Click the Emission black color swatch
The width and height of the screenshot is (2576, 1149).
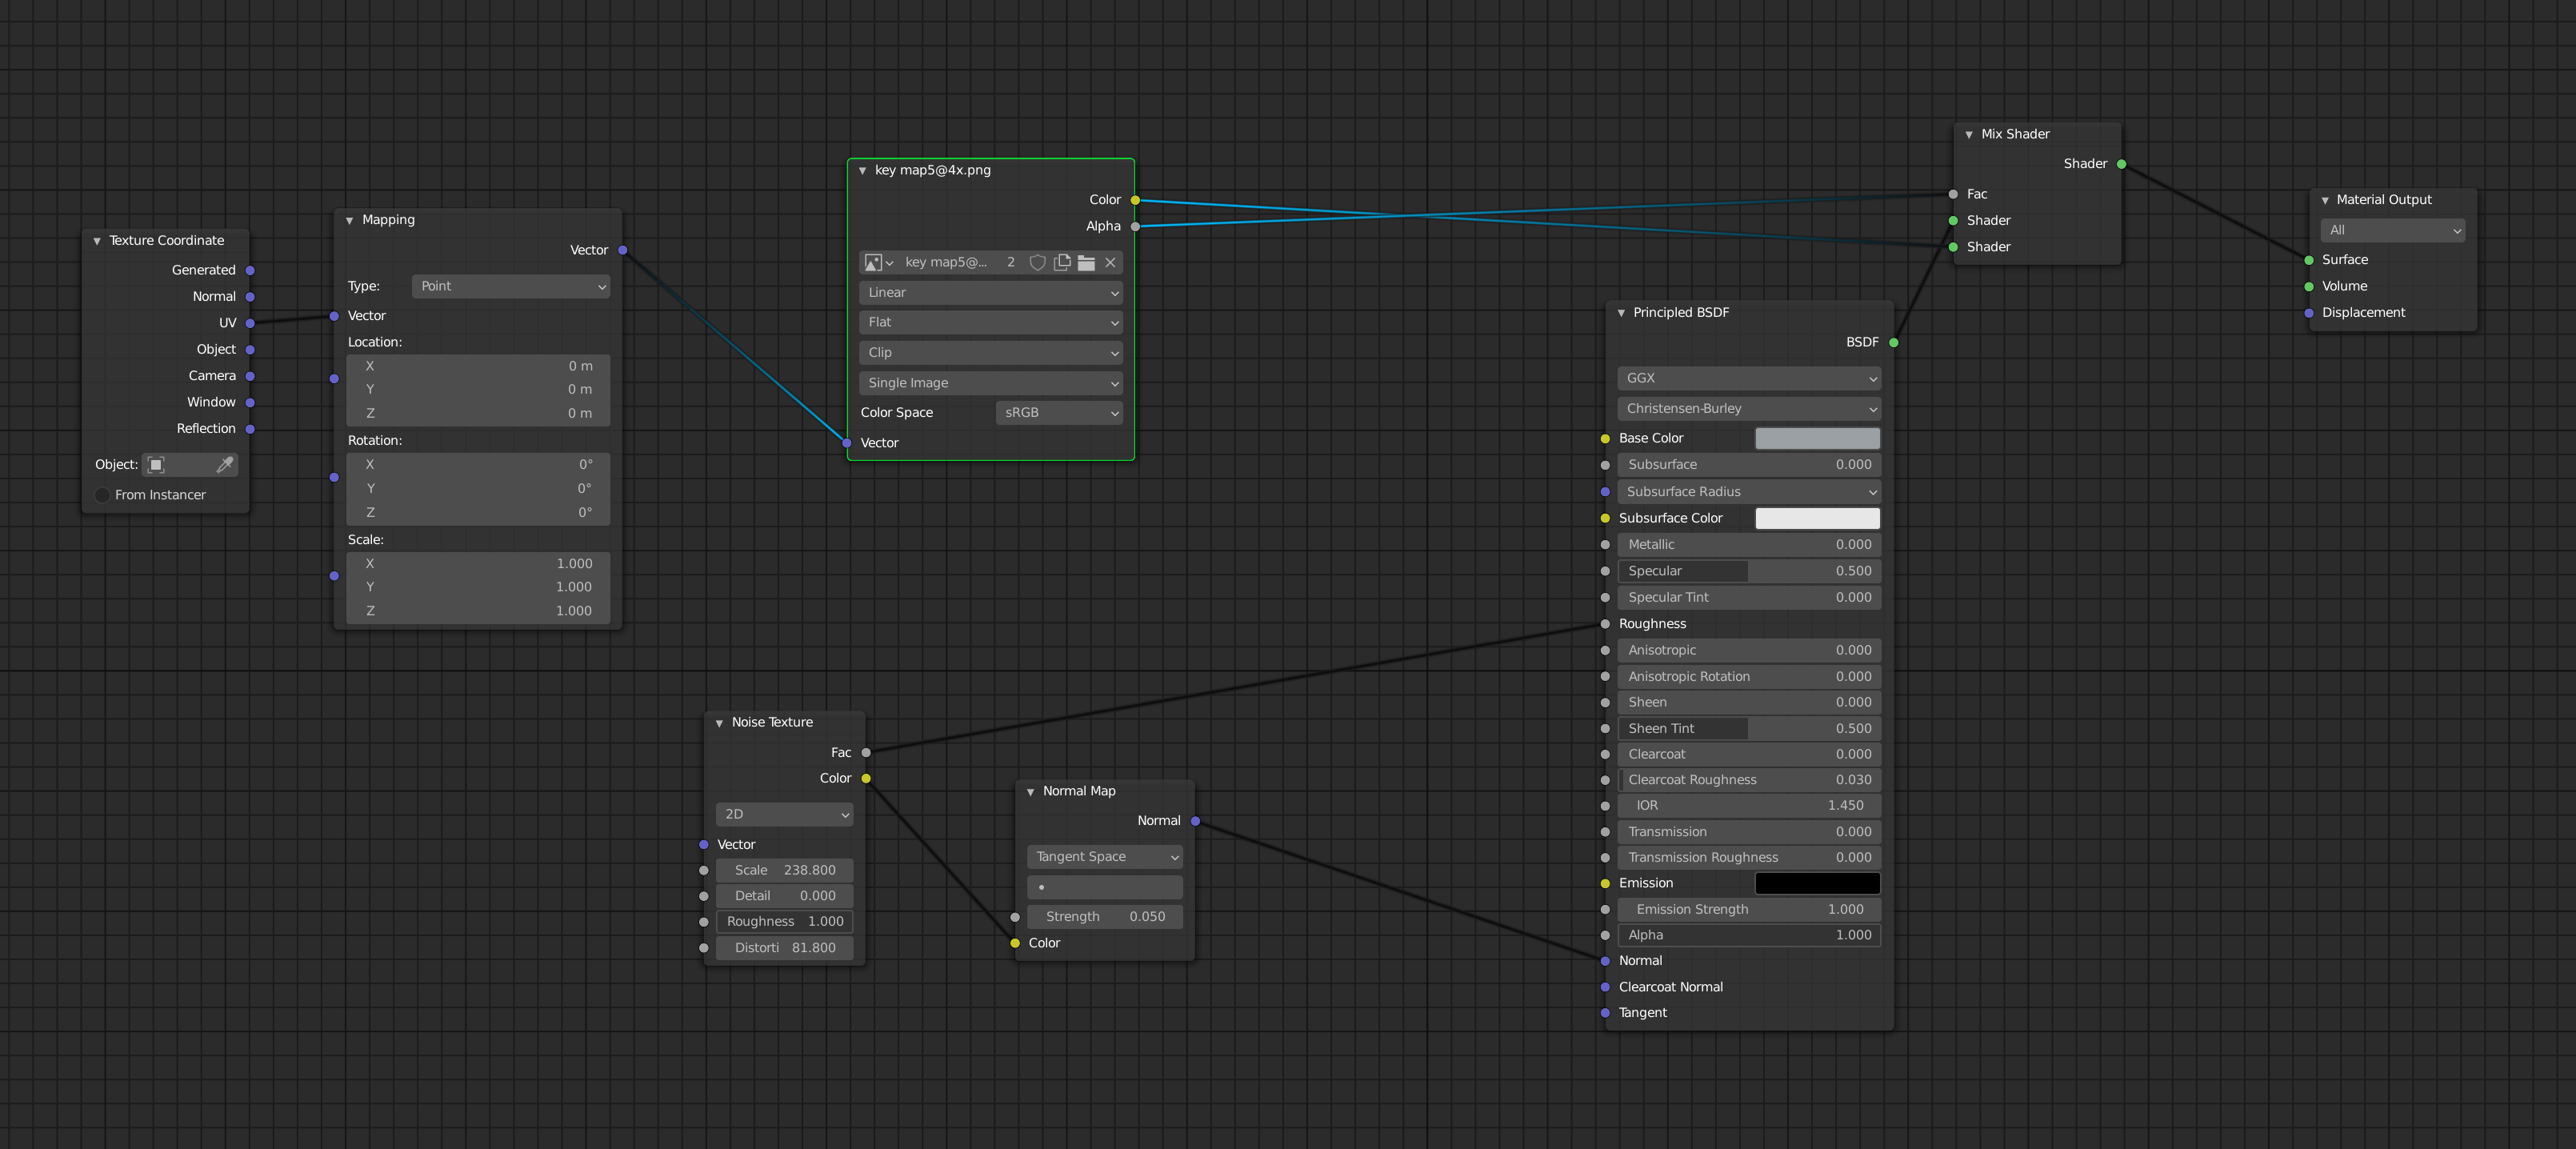1817,883
